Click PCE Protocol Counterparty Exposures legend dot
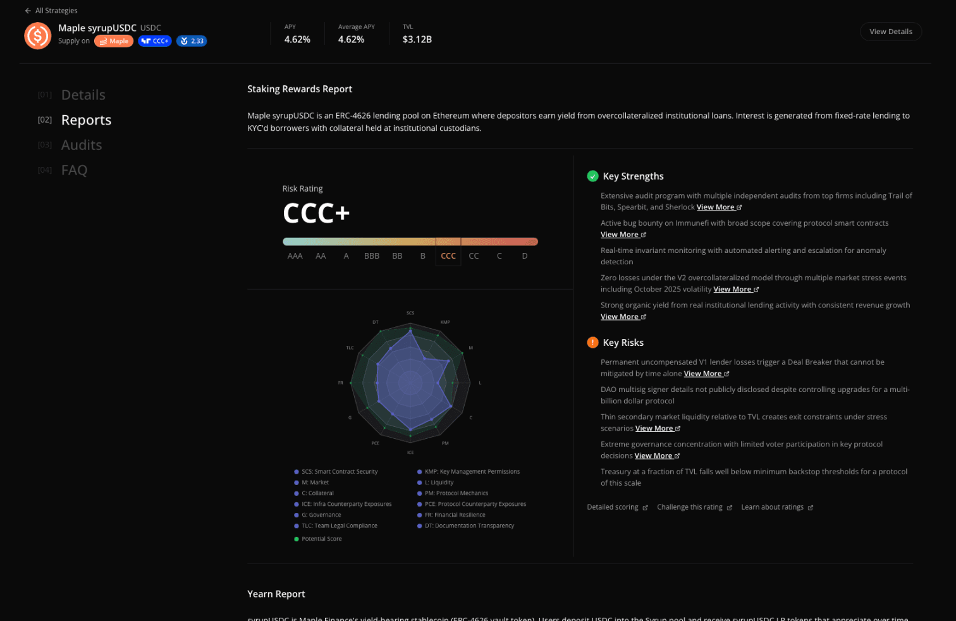 420,504
